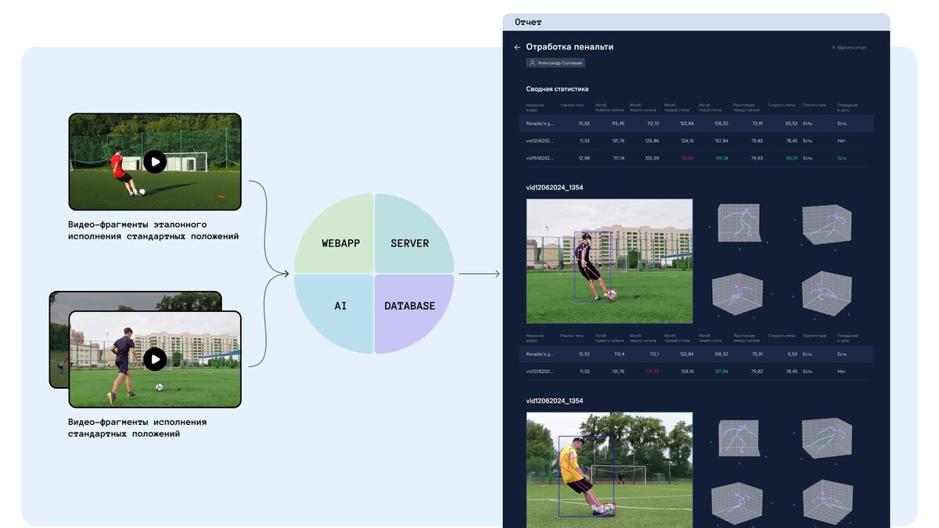Click the Наклон тела header in summary table
Screen dimensions: 939x528
(572, 105)
